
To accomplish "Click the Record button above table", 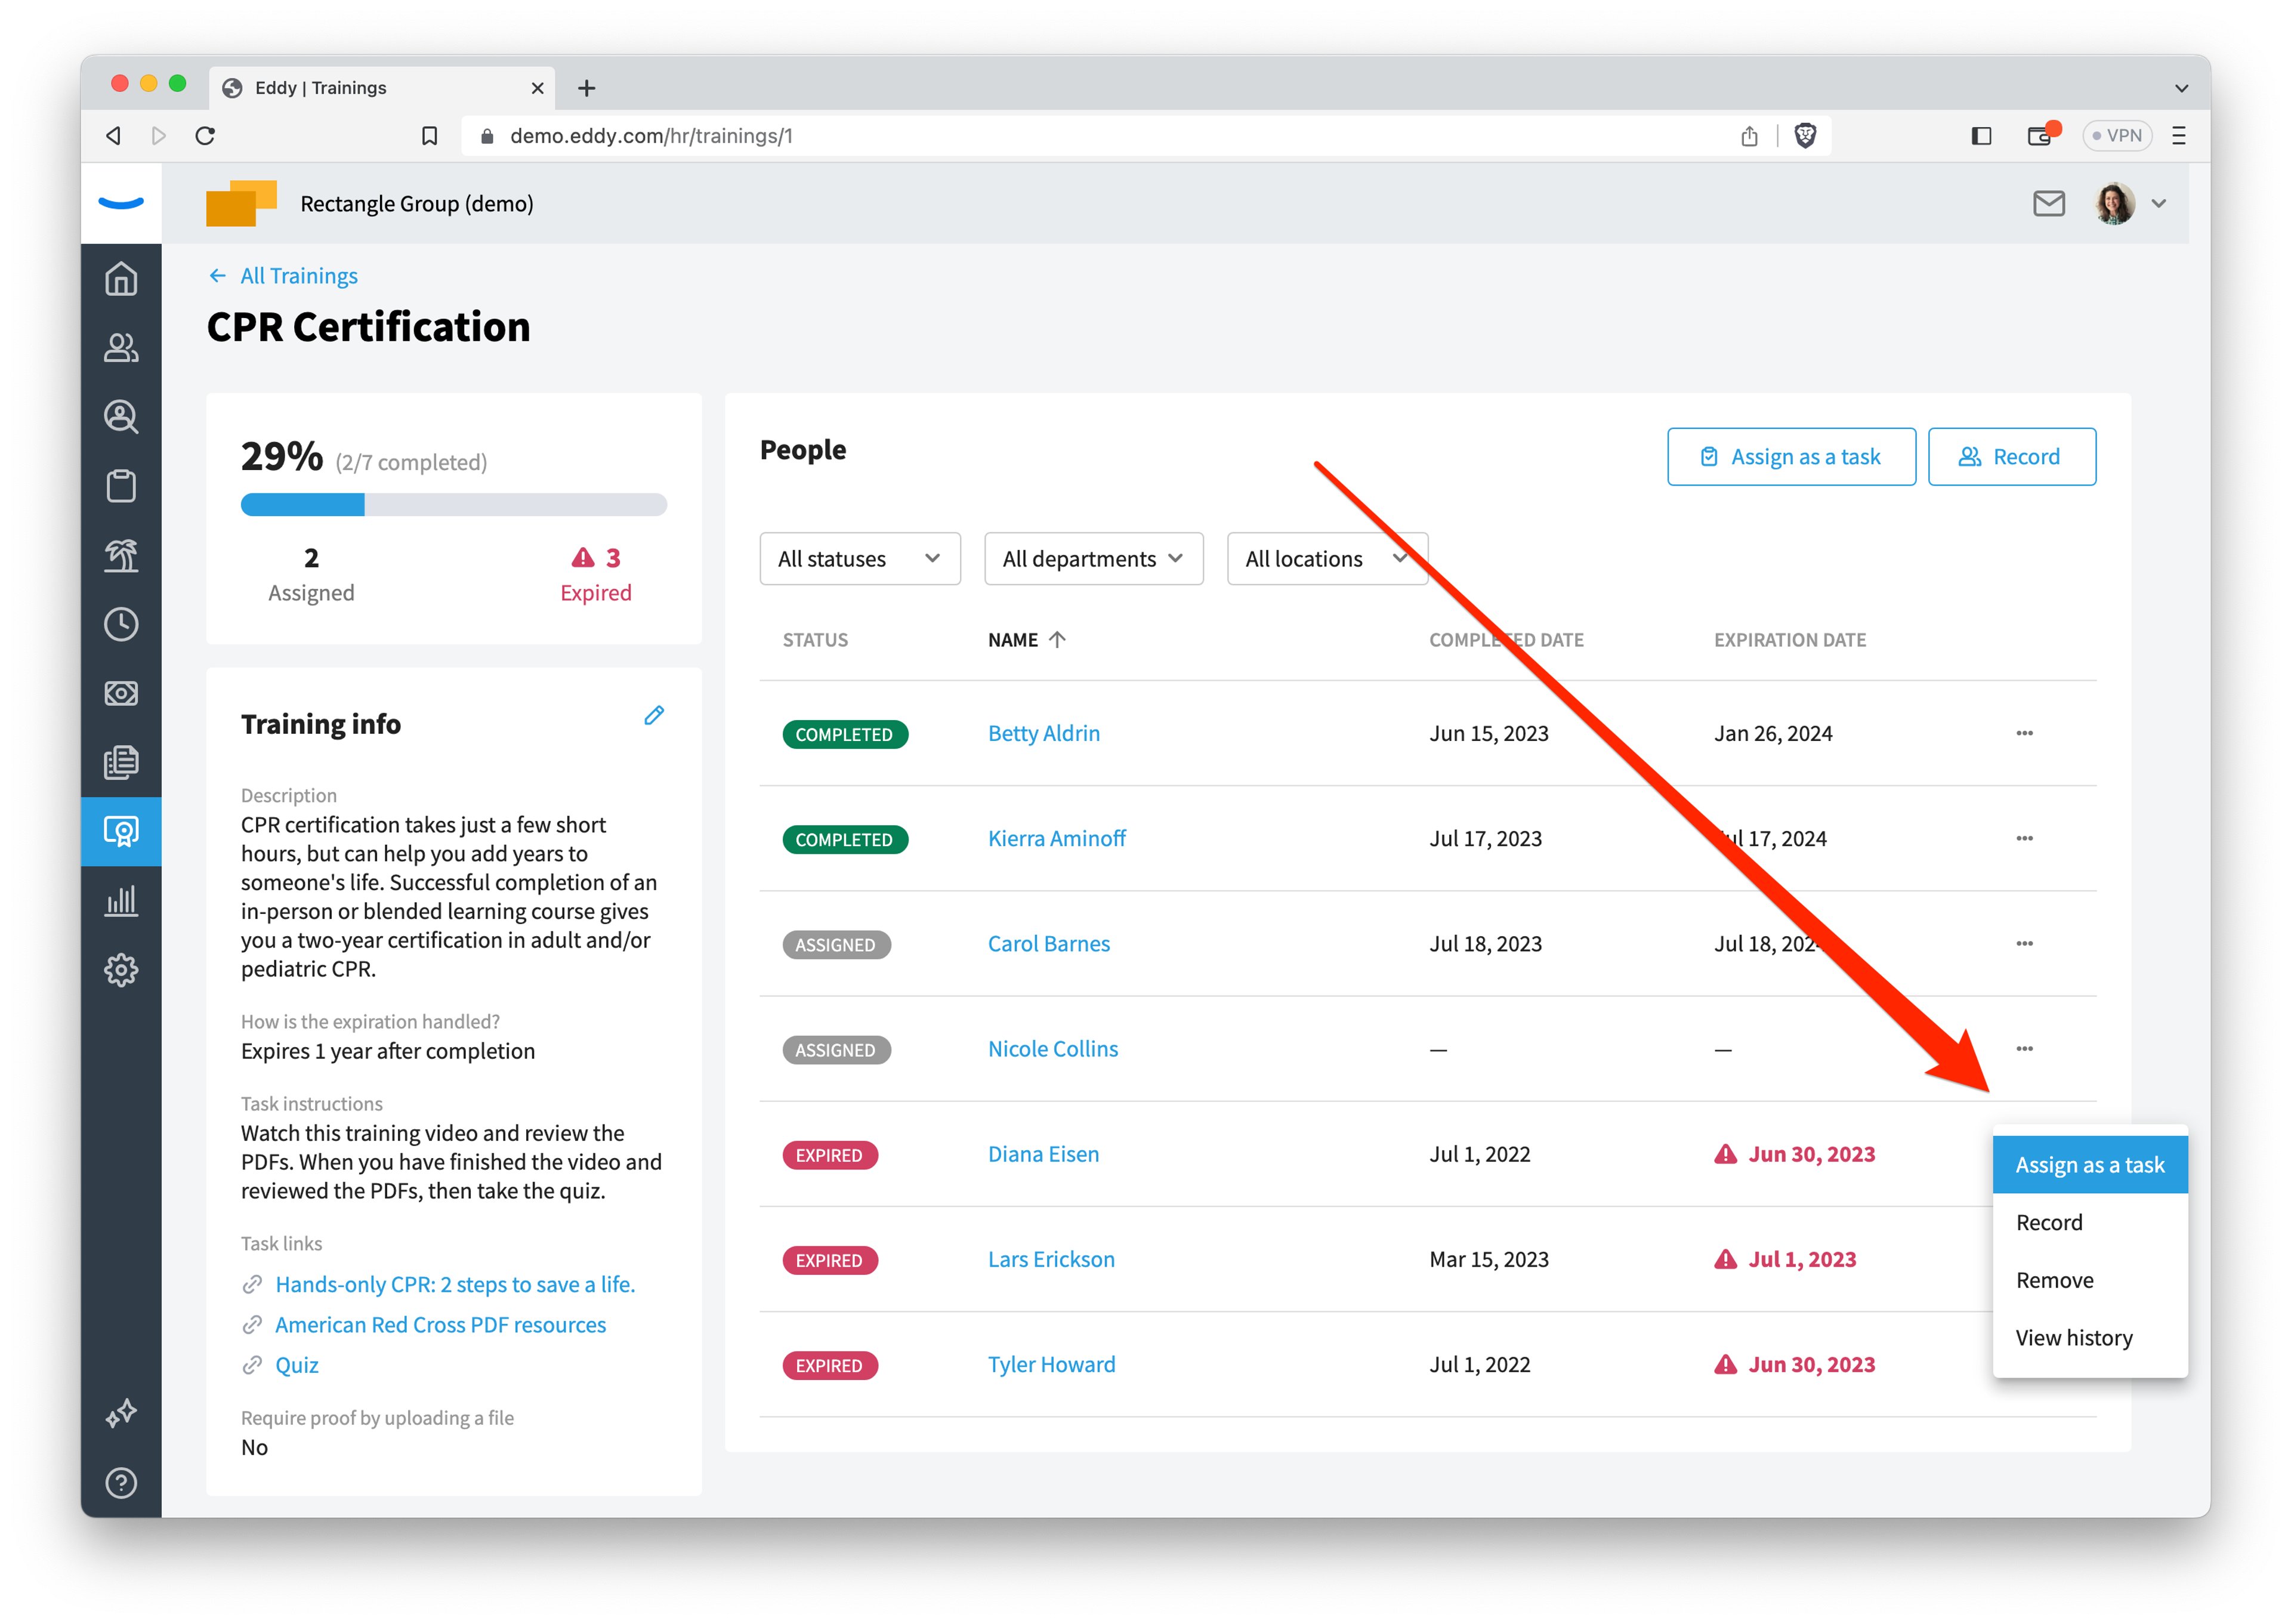I will point(2011,456).
